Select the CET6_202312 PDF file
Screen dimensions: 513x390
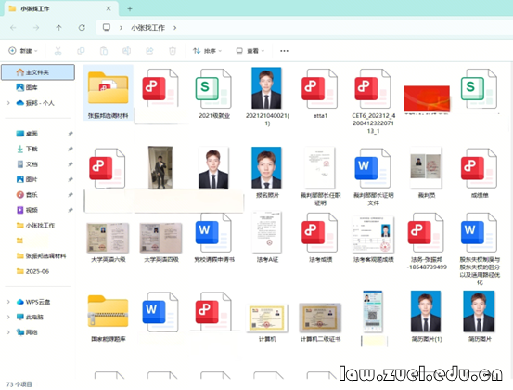coord(373,100)
